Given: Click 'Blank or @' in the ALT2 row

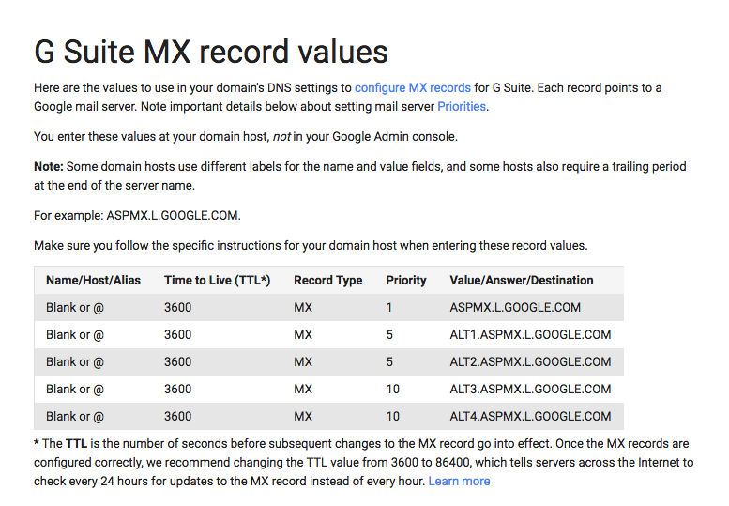Looking at the screenshot, I should click(x=75, y=361).
